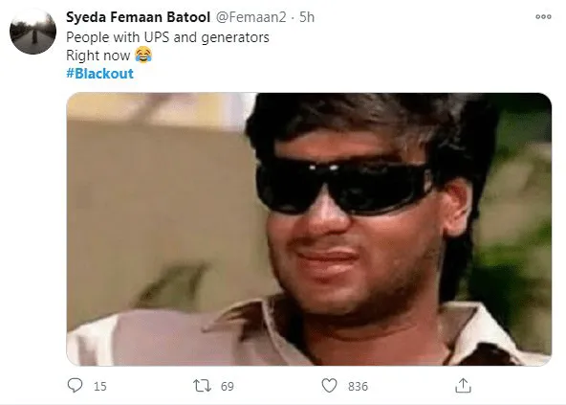The height and width of the screenshot is (405, 566).
Task: Like the tweet with the heart icon
Action: (x=329, y=386)
